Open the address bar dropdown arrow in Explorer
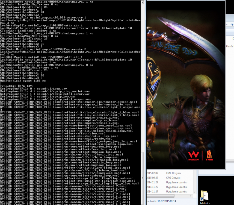234x205 pixels. coord(227,24)
